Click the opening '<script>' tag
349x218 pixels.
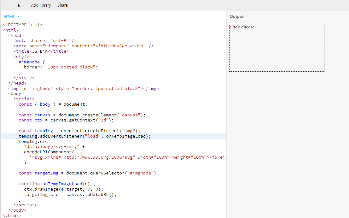(24, 99)
